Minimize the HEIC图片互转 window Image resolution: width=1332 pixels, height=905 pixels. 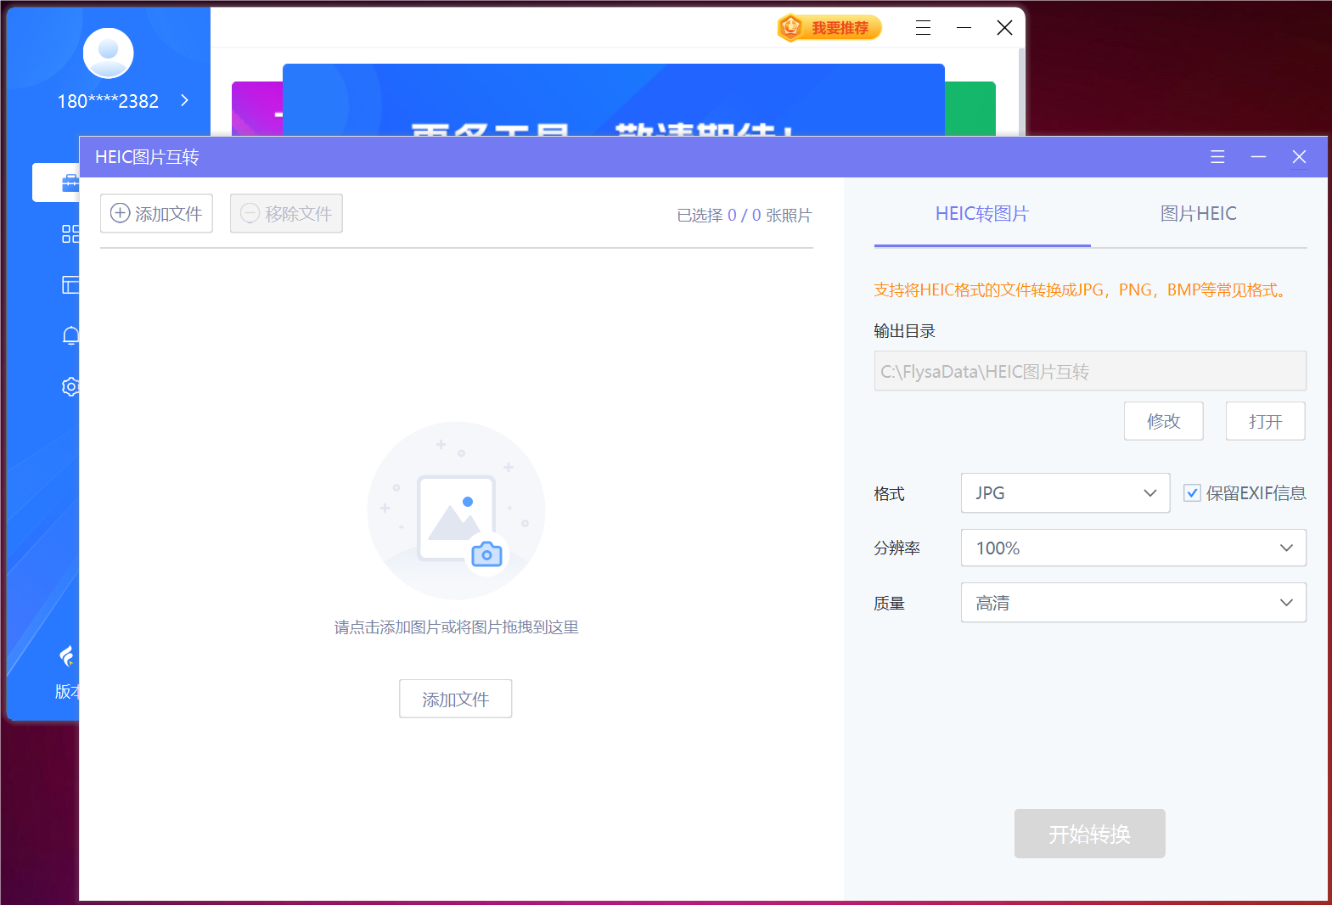point(1258,157)
